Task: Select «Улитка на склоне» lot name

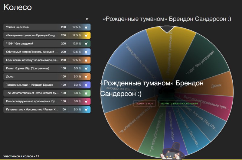Action: pos(17,27)
